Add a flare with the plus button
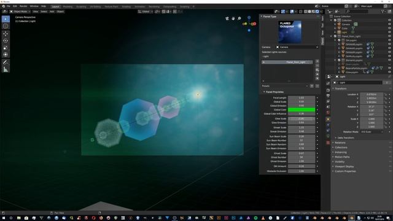The width and height of the screenshot is (393, 221). 317,61
